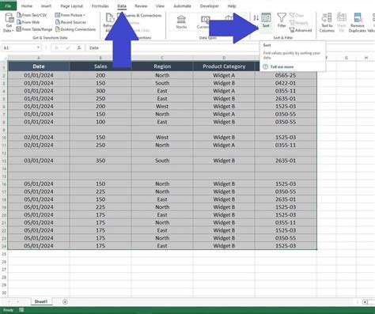375x314 pixels.
Task: Open the Developer tab
Action: (x=210, y=6)
